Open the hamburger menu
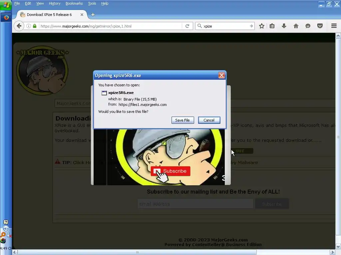341x255 pixels. tap(334, 26)
